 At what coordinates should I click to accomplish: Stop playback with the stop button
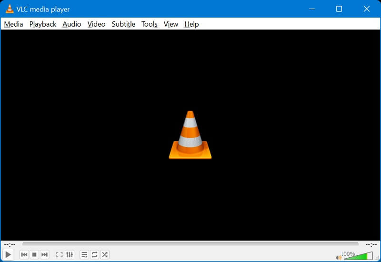(x=34, y=254)
